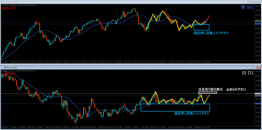Minimize the Daily chart window
The height and width of the screenshot is (130, 262).
point(250,68)
